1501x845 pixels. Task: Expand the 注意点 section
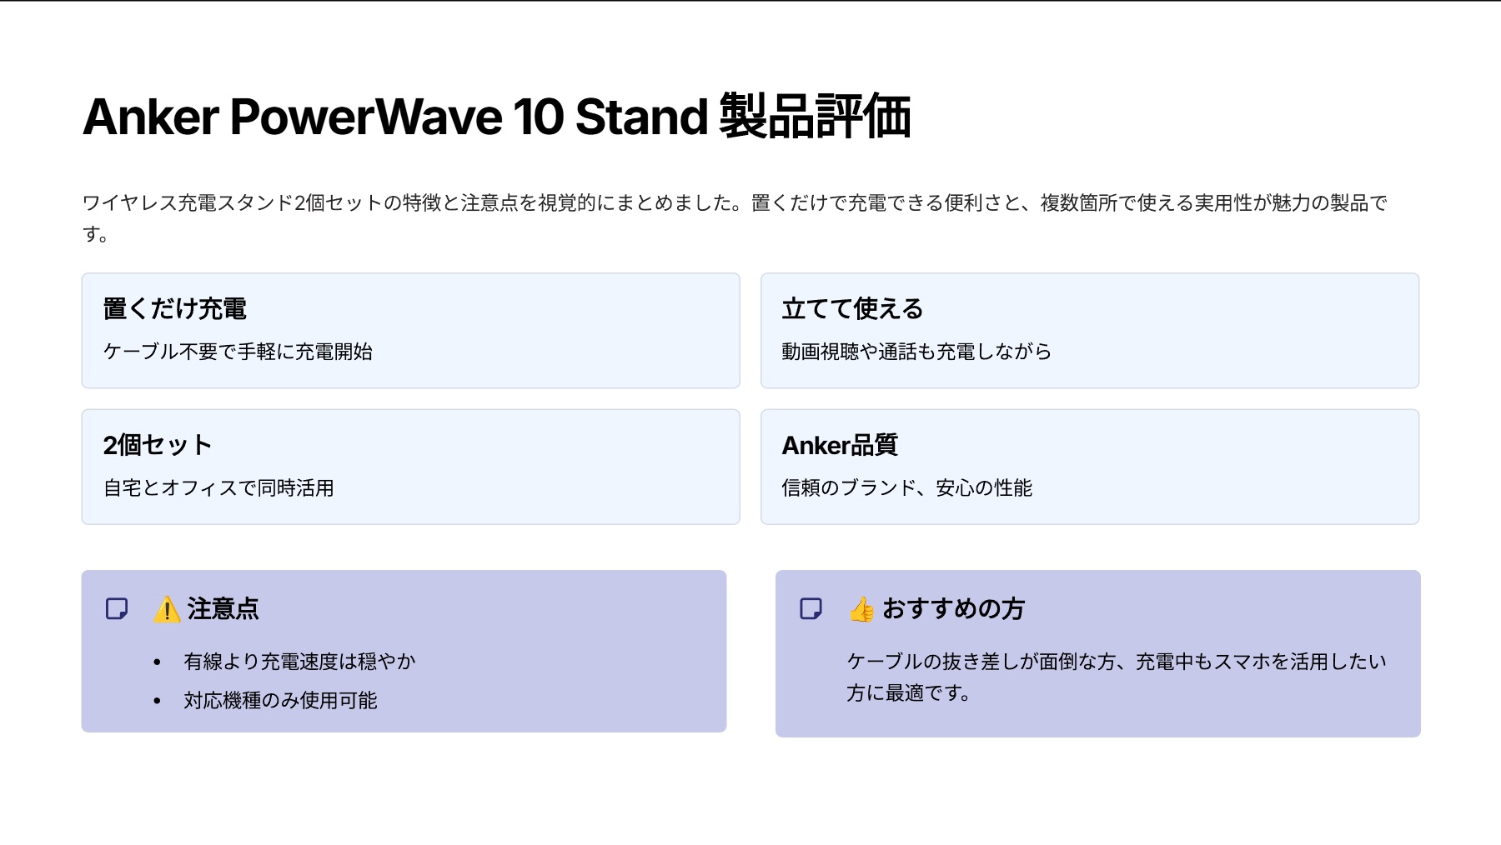point(223,609)
